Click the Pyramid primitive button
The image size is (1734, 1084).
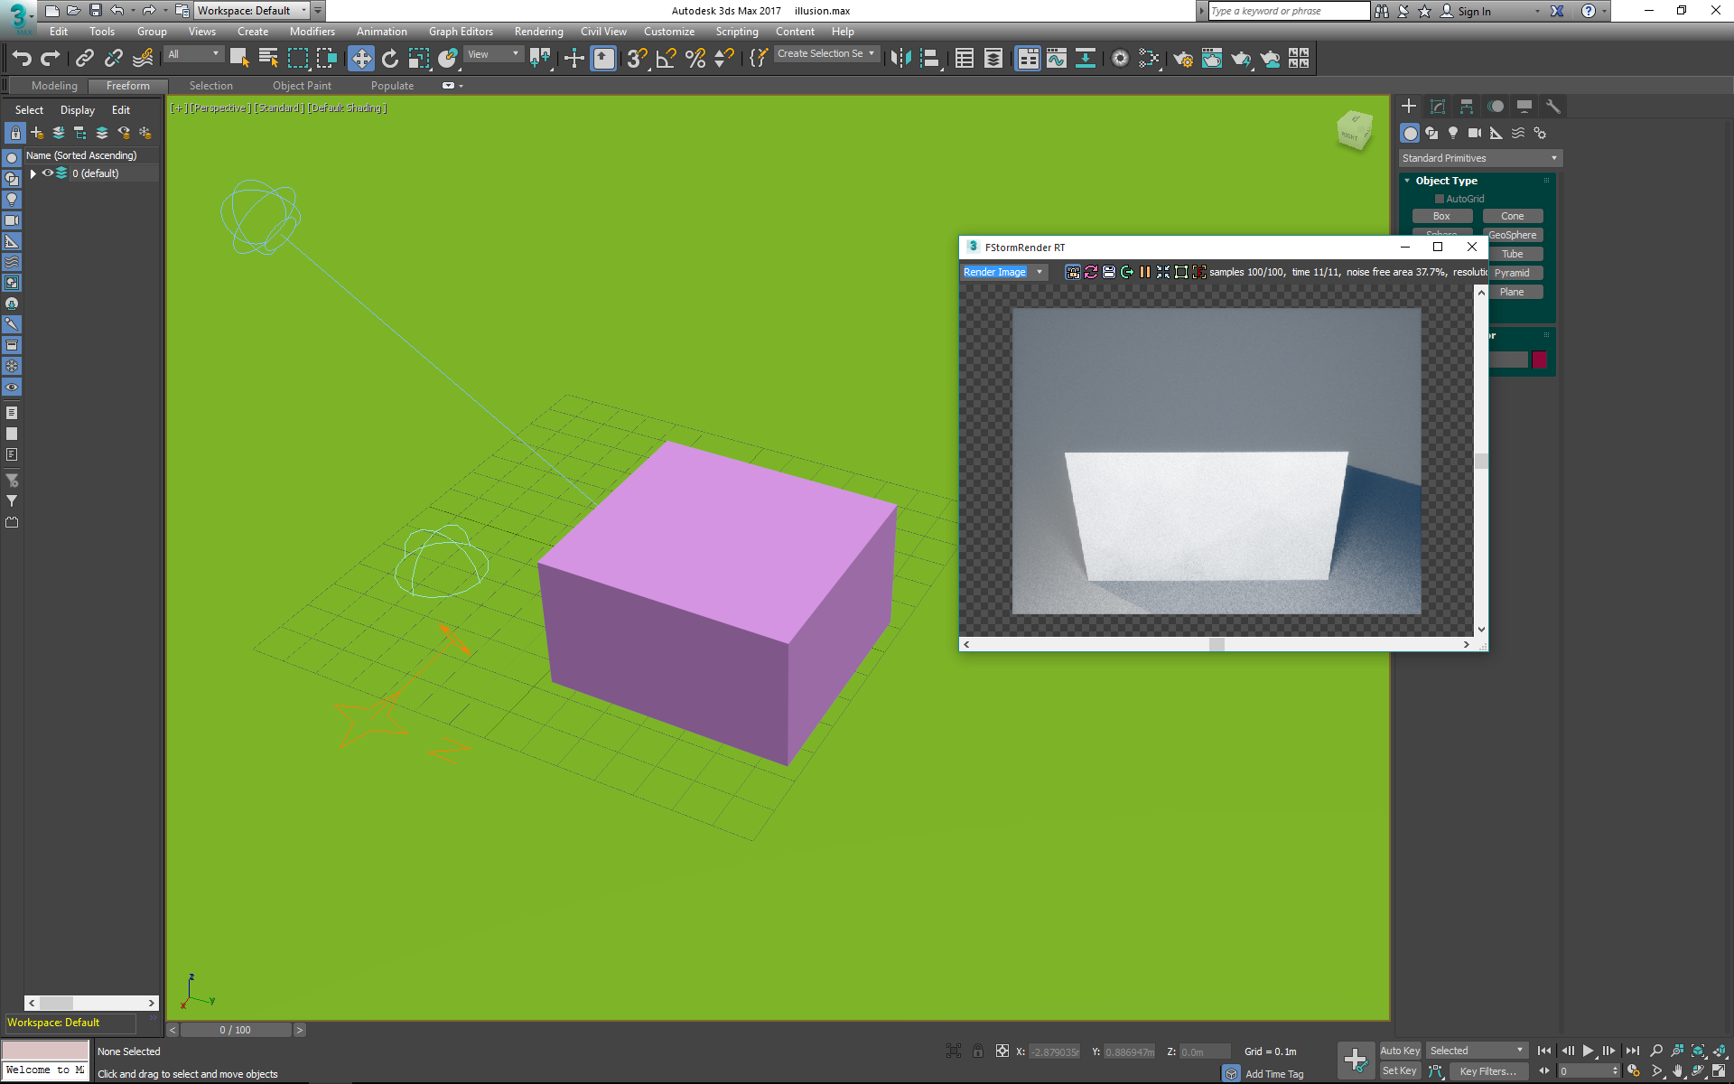click(1512, 273)
